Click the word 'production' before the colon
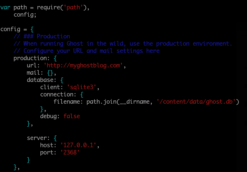 pos(30,58)
